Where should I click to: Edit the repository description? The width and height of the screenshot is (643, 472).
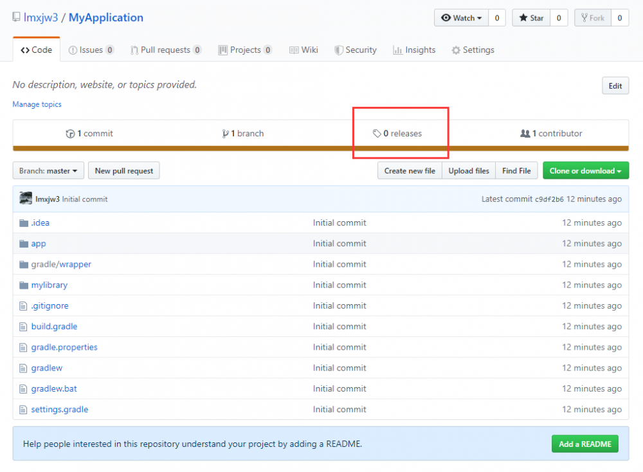click(615, 86)
